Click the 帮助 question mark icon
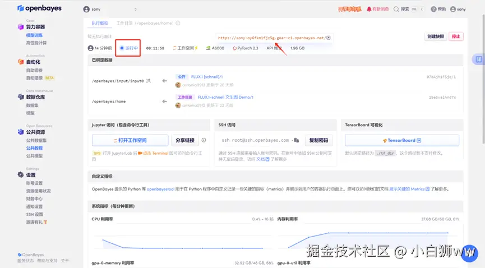 click(x=433, y=10)
